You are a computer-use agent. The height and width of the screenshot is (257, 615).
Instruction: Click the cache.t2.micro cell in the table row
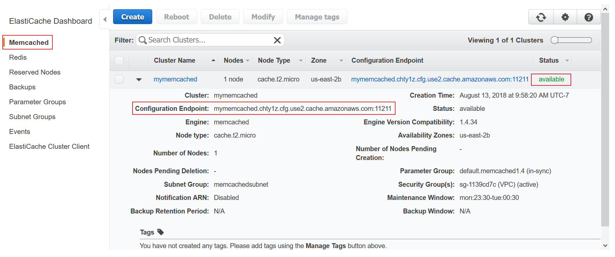point(278,79)
